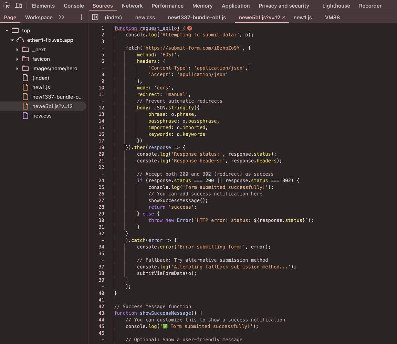Activate the inspect element picker icon
Viewport: 397px width, 344px height.
[x=7, y=6]
